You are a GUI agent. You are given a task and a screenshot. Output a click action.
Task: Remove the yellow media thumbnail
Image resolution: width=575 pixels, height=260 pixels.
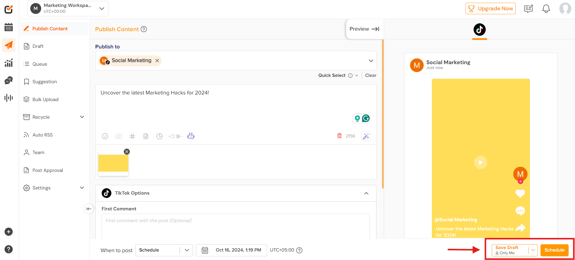tap(127, 152)
